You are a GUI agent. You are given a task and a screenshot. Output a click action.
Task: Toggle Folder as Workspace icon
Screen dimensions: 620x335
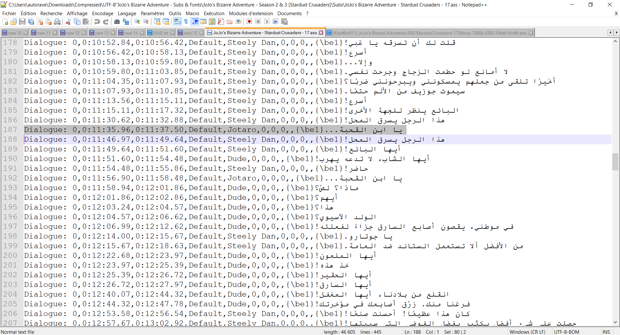point(230,22)
